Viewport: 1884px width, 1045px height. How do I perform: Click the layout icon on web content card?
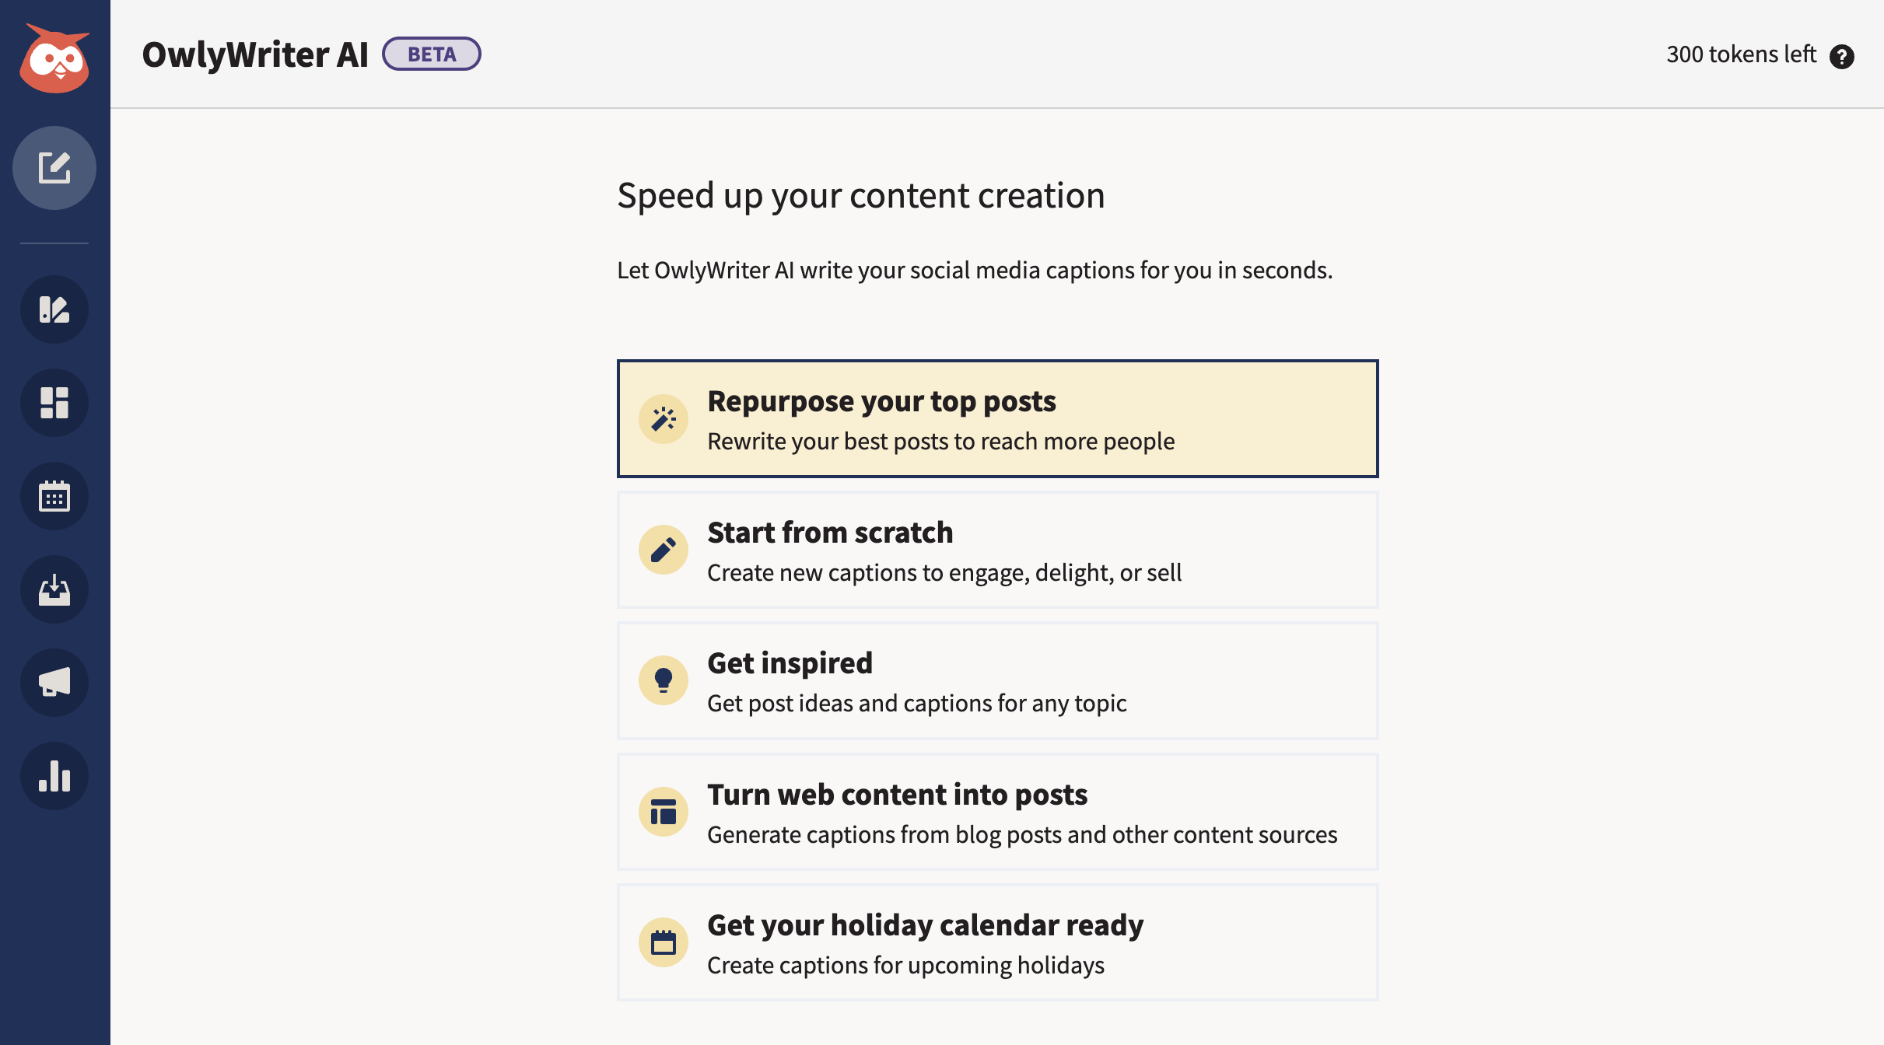pos(664,812)
